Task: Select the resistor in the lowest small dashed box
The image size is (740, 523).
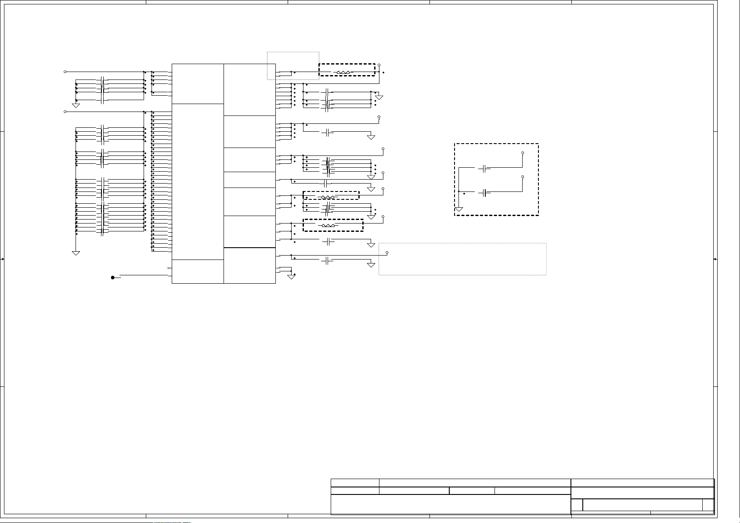Action: pyautogui.click(x=328, y=226)
